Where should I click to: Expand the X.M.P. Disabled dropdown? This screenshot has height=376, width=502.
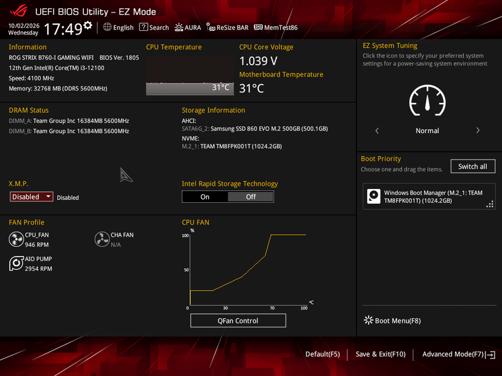[31, 196]
